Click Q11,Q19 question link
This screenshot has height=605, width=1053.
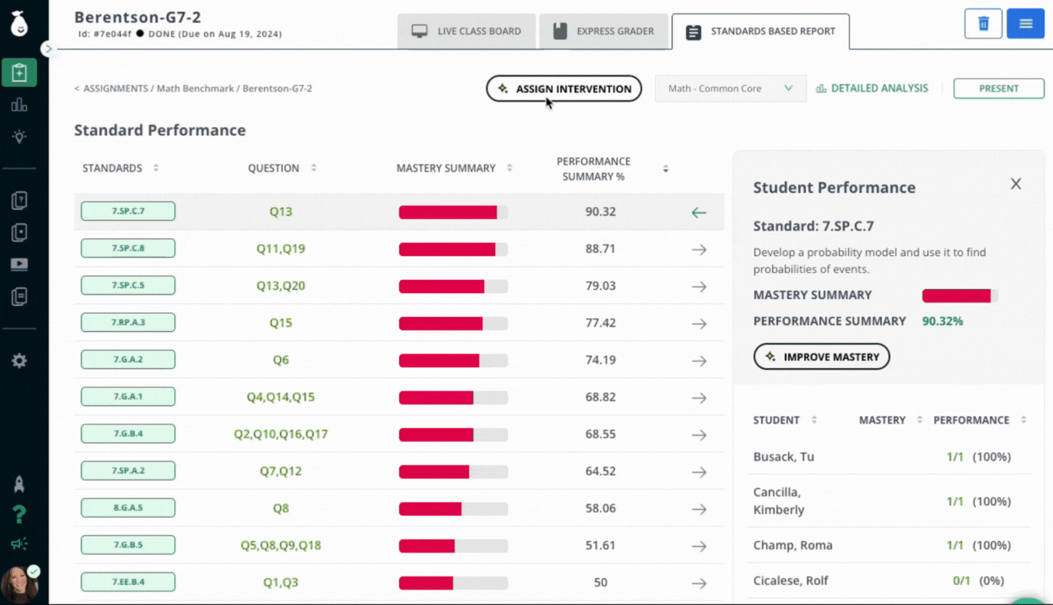point(281,248)
